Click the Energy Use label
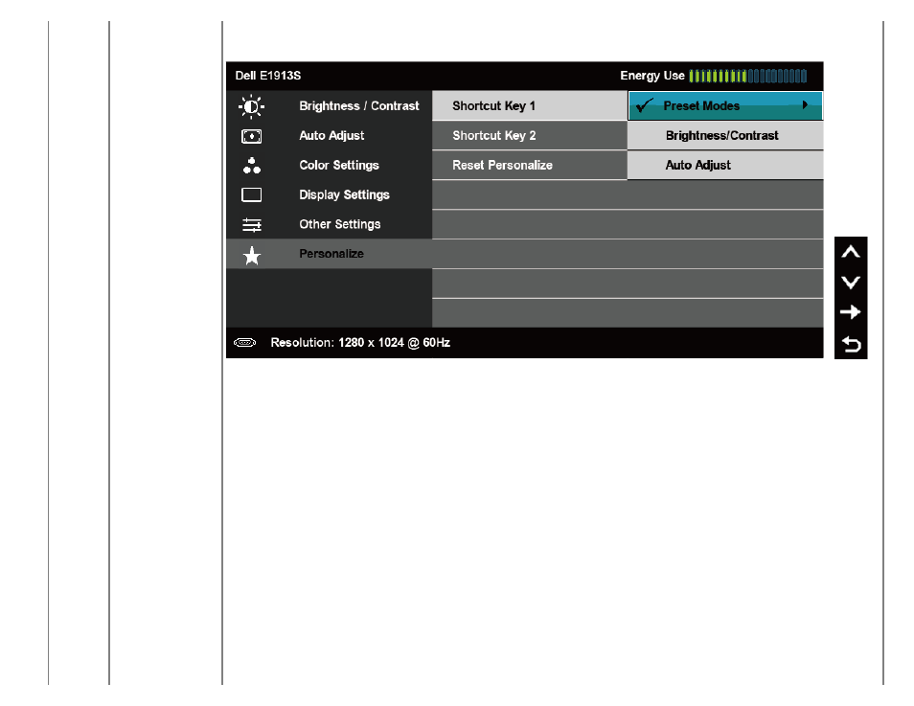914x706 pixels. click(x=652, y=76)
